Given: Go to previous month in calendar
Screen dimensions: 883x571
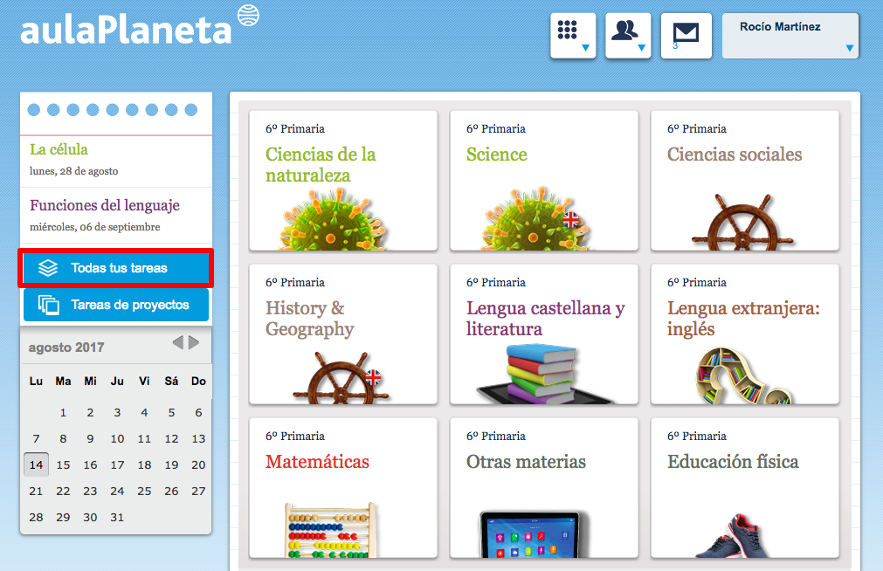Looking at the screenshot, I should pos(178,342).
